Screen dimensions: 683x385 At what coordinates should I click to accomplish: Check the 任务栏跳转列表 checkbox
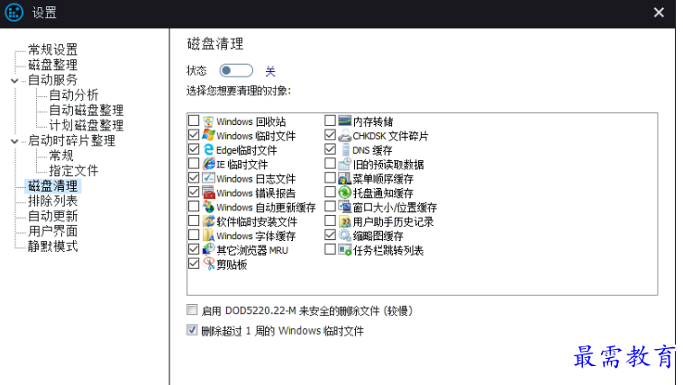click(x=330, y=249)
